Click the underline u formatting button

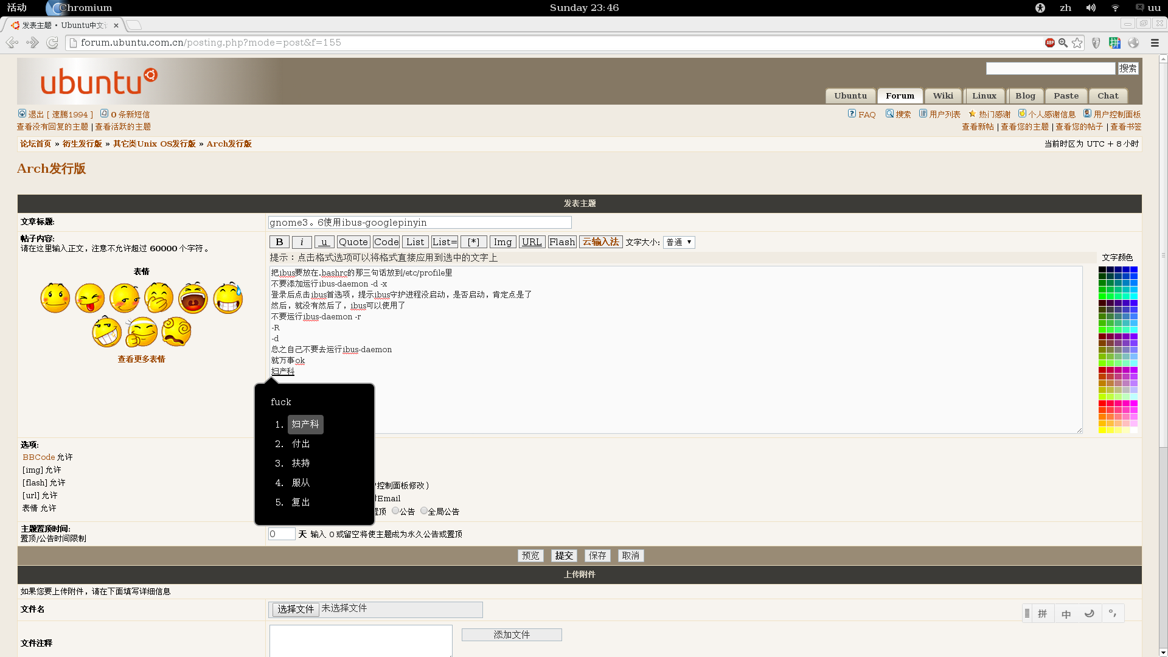click(324, 242)
